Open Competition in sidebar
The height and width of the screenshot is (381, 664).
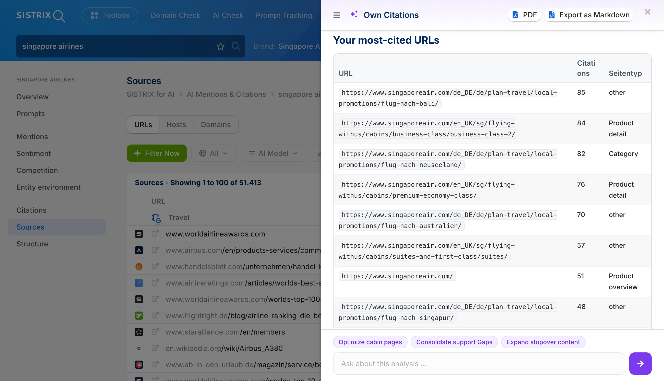click(x=37, y=170)
